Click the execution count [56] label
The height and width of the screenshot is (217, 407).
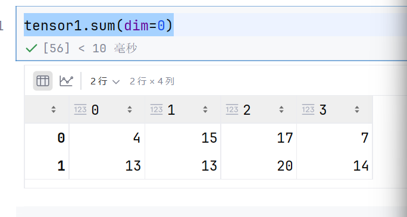(57, 48)
